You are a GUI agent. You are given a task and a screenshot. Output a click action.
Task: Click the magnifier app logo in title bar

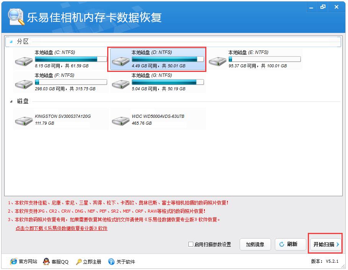[x=16, y=17]
